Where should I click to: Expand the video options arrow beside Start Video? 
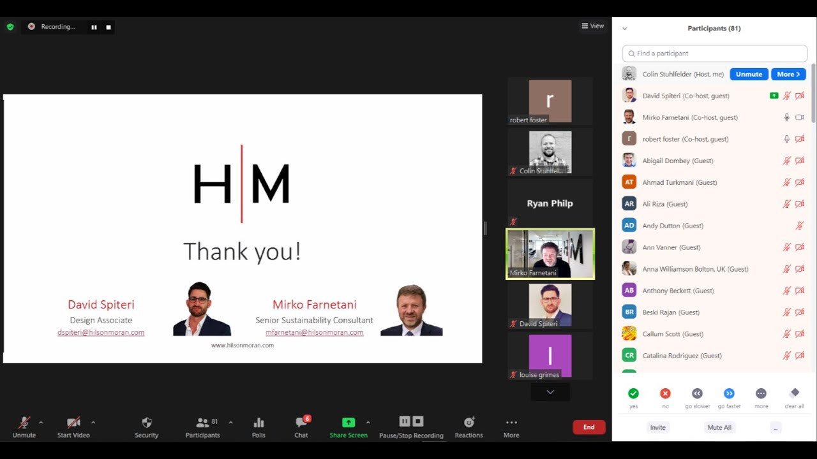click(x=93, y=422)
